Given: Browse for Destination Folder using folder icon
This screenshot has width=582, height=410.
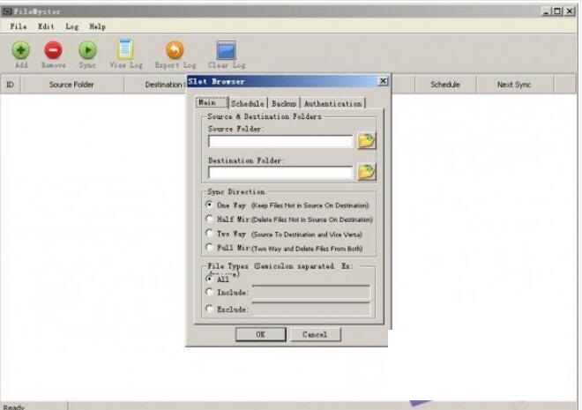Looking at the screenshot, I should click(x=366, y=172).
